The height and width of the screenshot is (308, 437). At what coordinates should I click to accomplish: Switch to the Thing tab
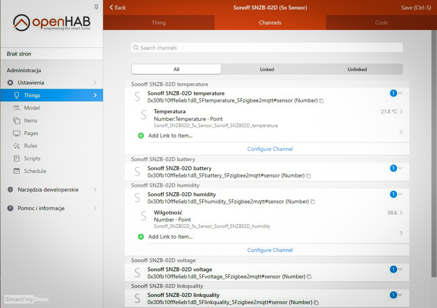(159, 23)
